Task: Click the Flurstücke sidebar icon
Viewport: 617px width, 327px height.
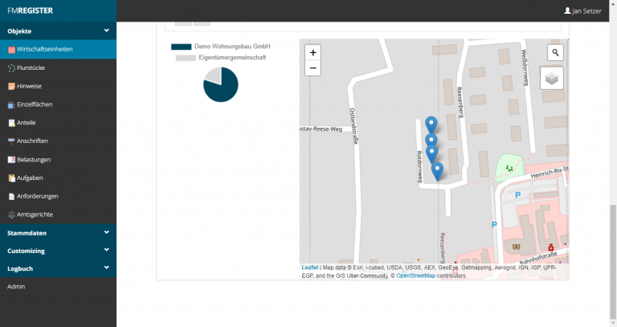Action: coord(11,68)
